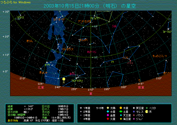Image resolution: width=177 pixels, height=125 pixels.
Task: Click the 月の入 moonset time 10時24分
Action: coord(63,115)
